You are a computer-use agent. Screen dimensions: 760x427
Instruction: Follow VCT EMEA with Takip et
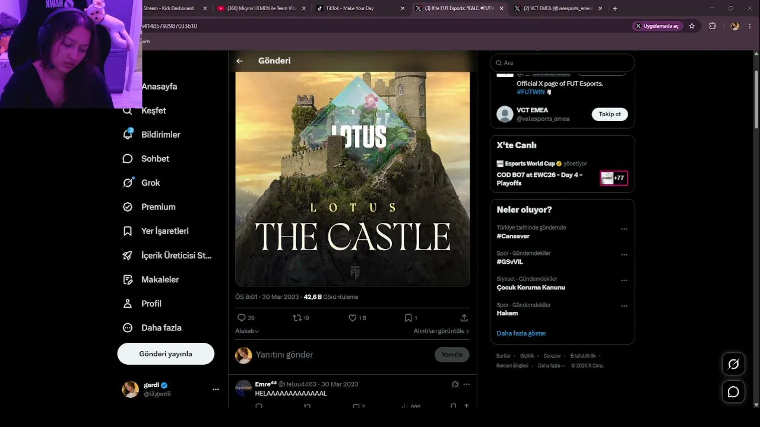pyautogui.click(x=610, y=114)
